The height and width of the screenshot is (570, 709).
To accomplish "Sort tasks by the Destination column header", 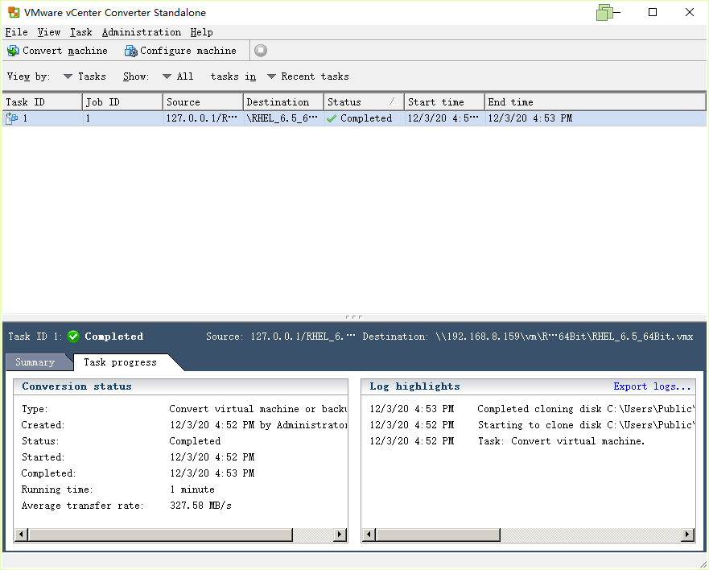I will coord(284,102).
